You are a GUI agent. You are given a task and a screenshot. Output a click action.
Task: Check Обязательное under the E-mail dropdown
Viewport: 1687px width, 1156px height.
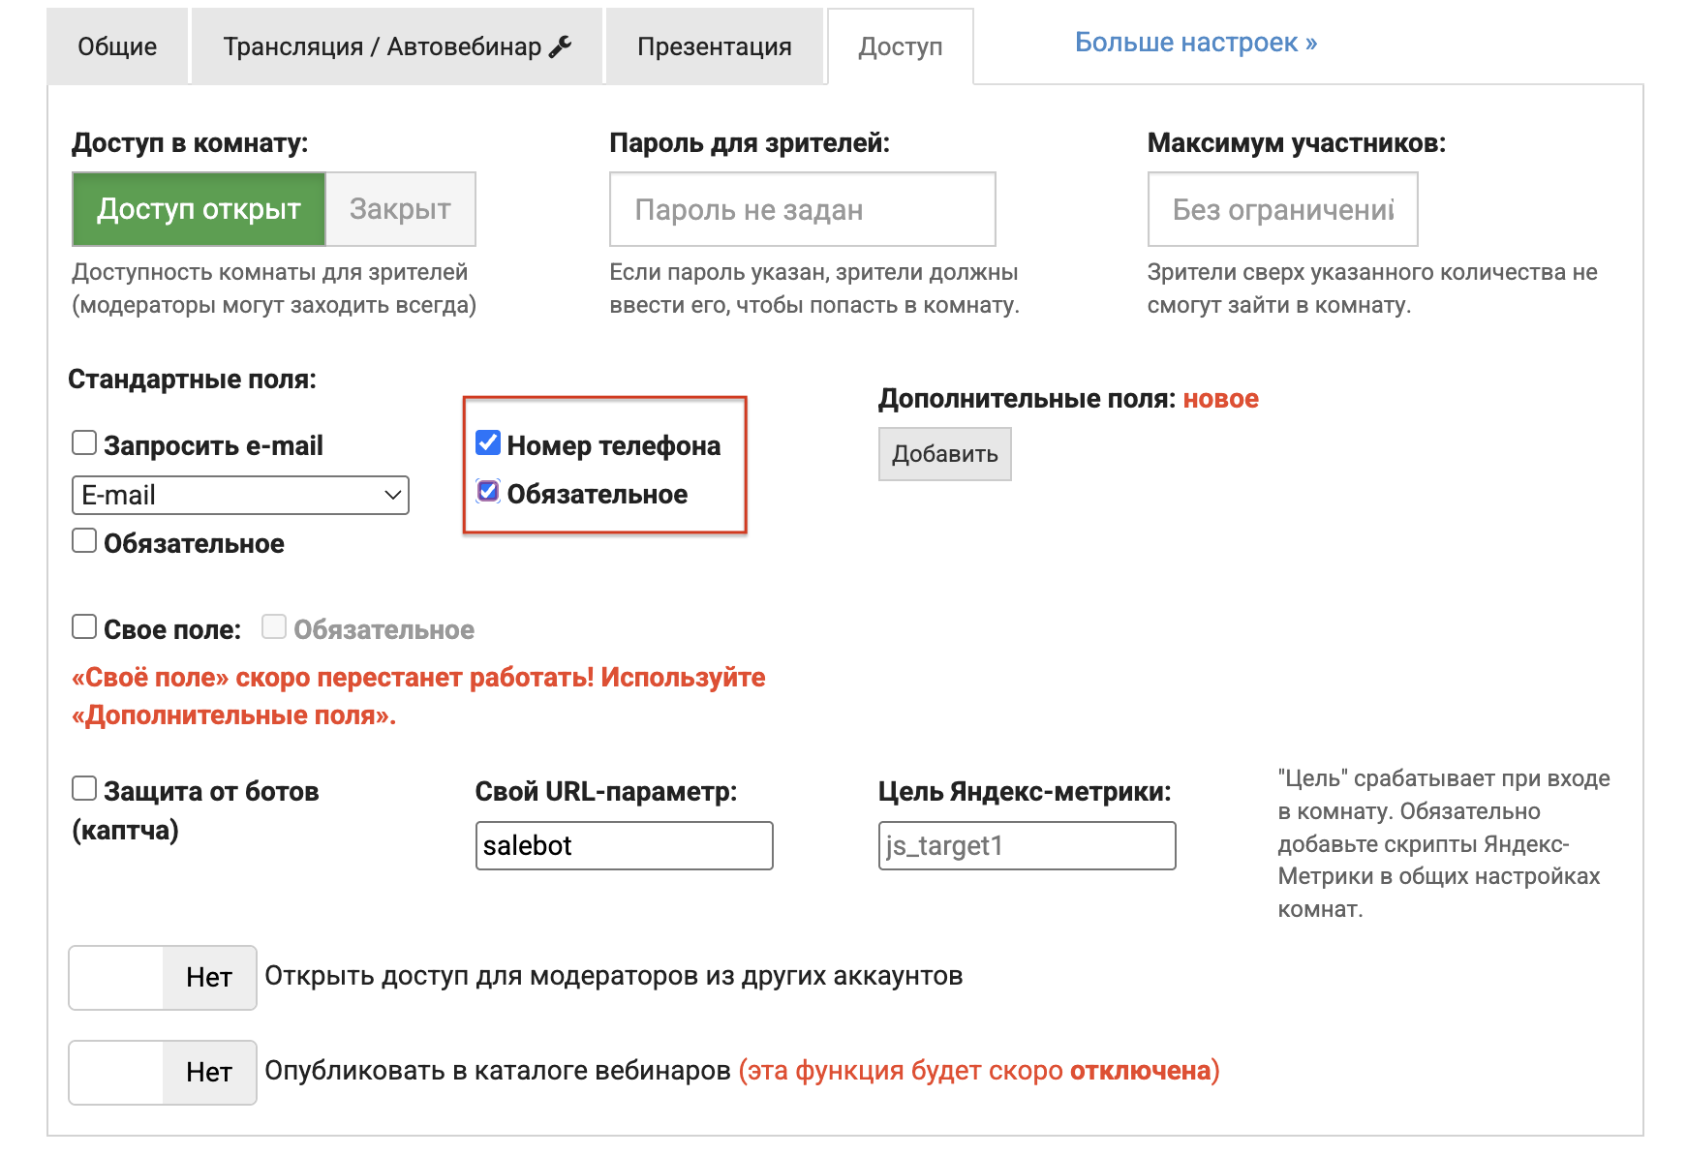pyautogui.click(x=84, y=541)
